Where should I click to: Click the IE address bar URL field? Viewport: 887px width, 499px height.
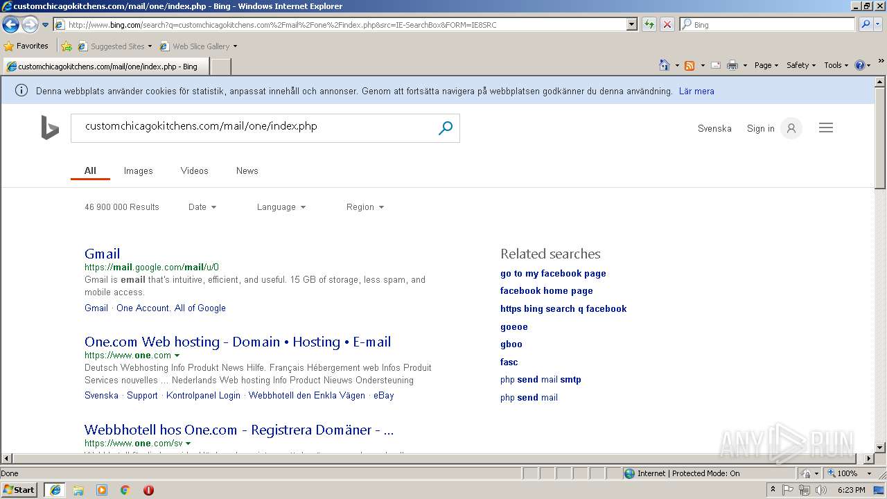pyautogui.click(x=340, y=24)
